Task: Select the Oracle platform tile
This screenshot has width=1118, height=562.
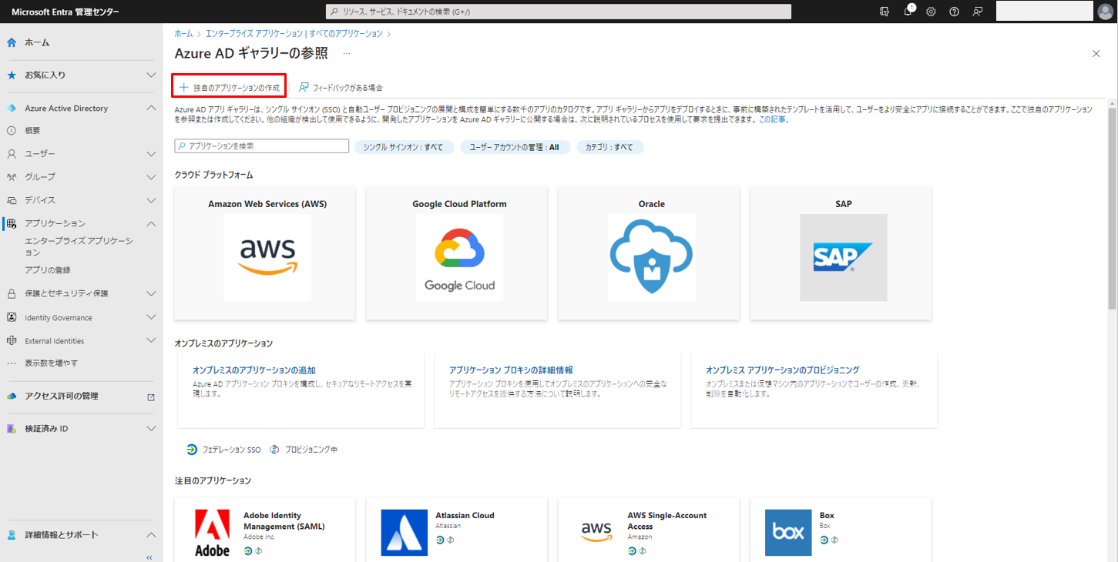Action: pyautogui.click(x=649, y=253)
